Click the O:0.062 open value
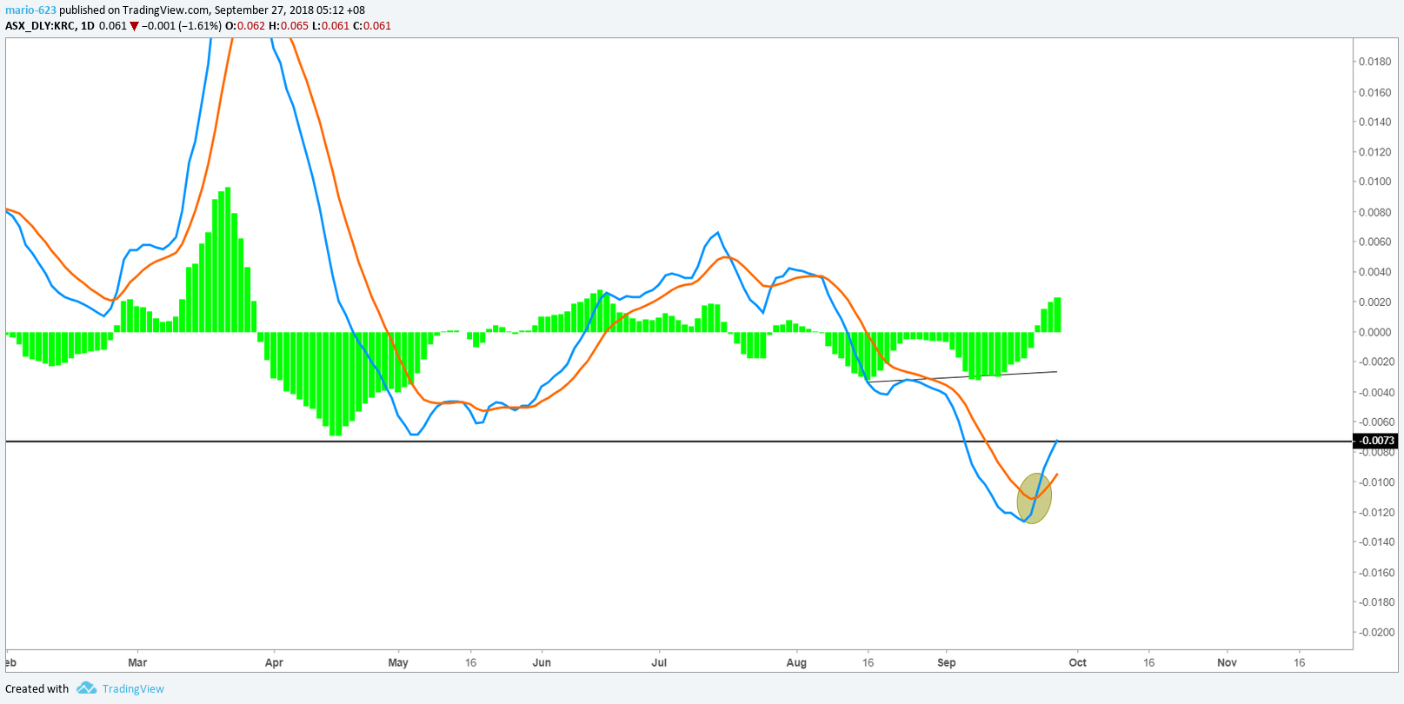 pos(245,26)
